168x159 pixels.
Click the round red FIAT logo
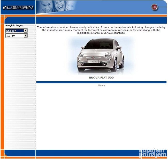point(155,7)
